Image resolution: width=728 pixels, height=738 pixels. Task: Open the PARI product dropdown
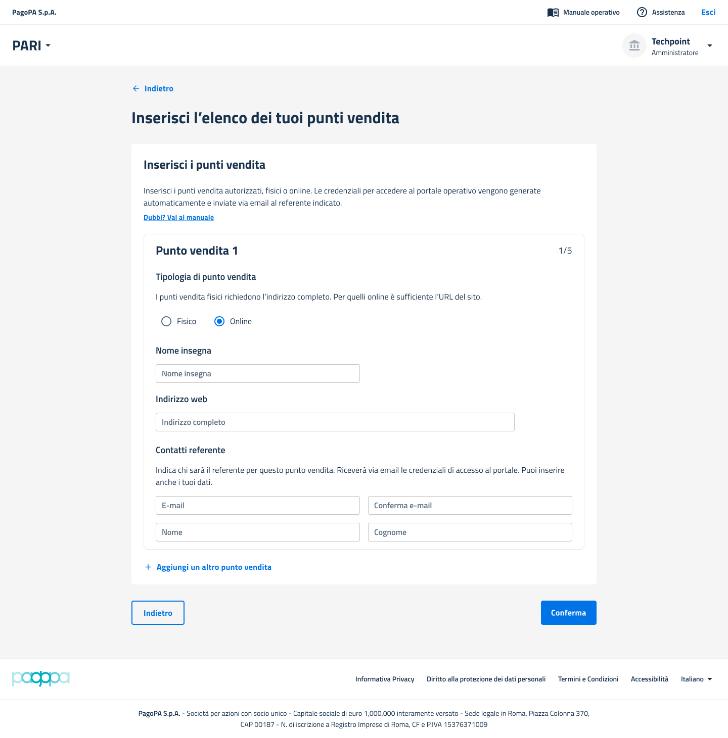click(x=31, y=45)
